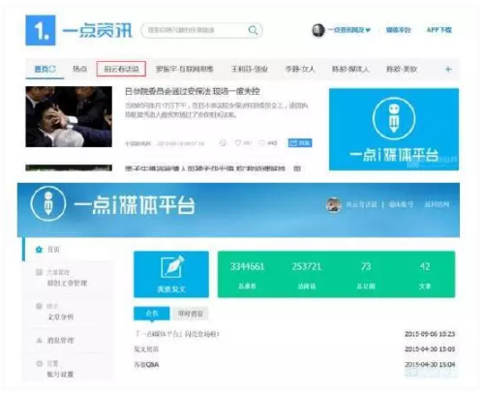Click the search magnifier icon

pos(253,30)
